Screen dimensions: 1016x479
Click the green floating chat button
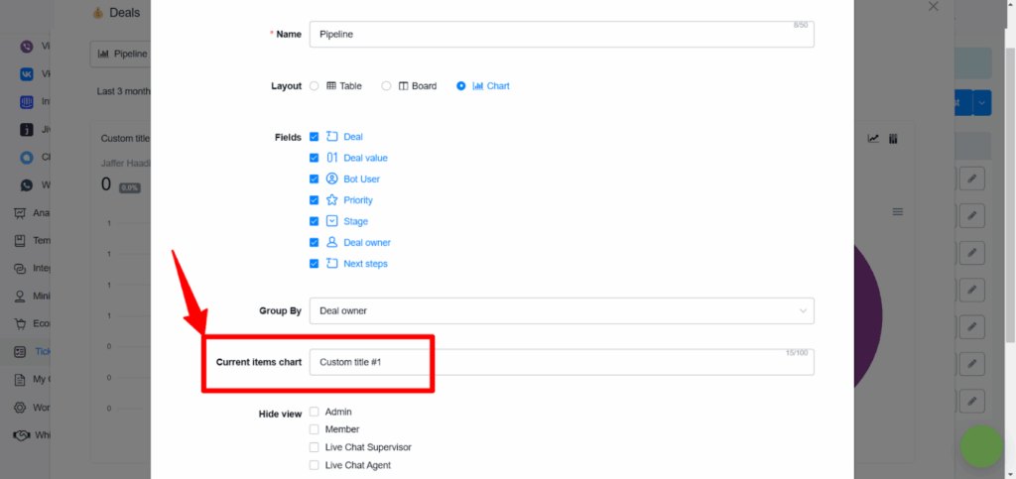coord(981,447)
